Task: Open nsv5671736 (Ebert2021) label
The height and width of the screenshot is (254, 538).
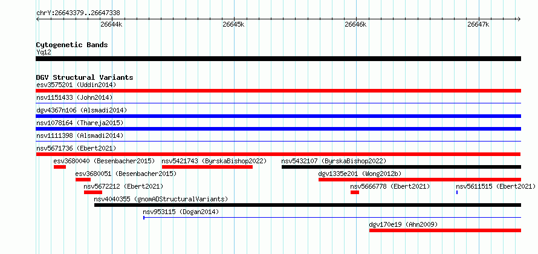Action: 76,148
